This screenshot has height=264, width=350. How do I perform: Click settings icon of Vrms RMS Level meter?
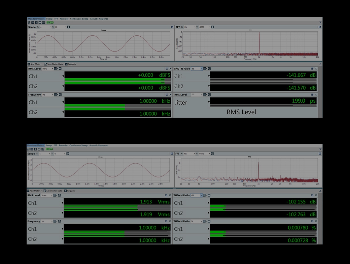59,195
